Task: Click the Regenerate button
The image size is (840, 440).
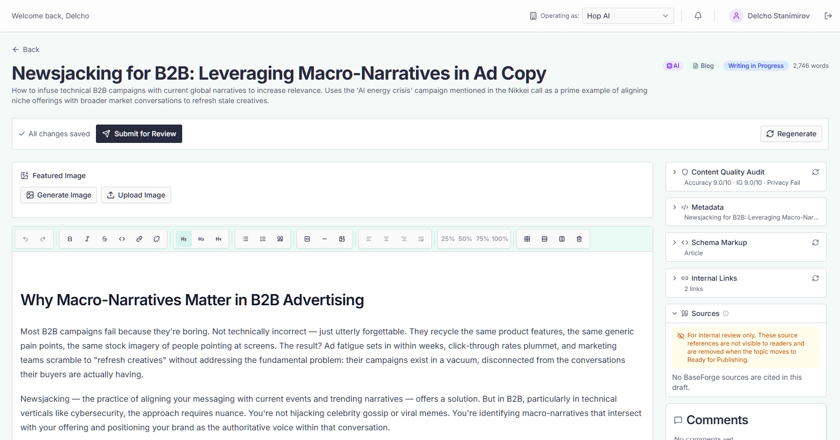Action: [x=791, y=134]
